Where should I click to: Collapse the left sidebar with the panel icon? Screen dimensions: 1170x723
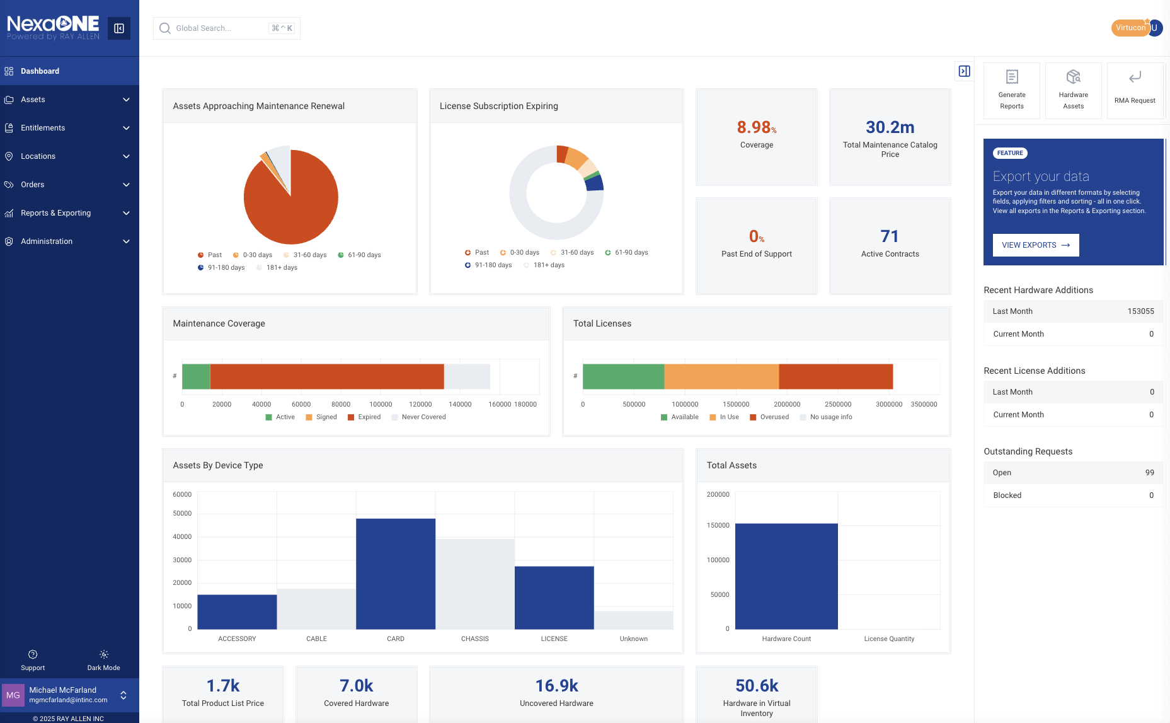coord(118,28)
